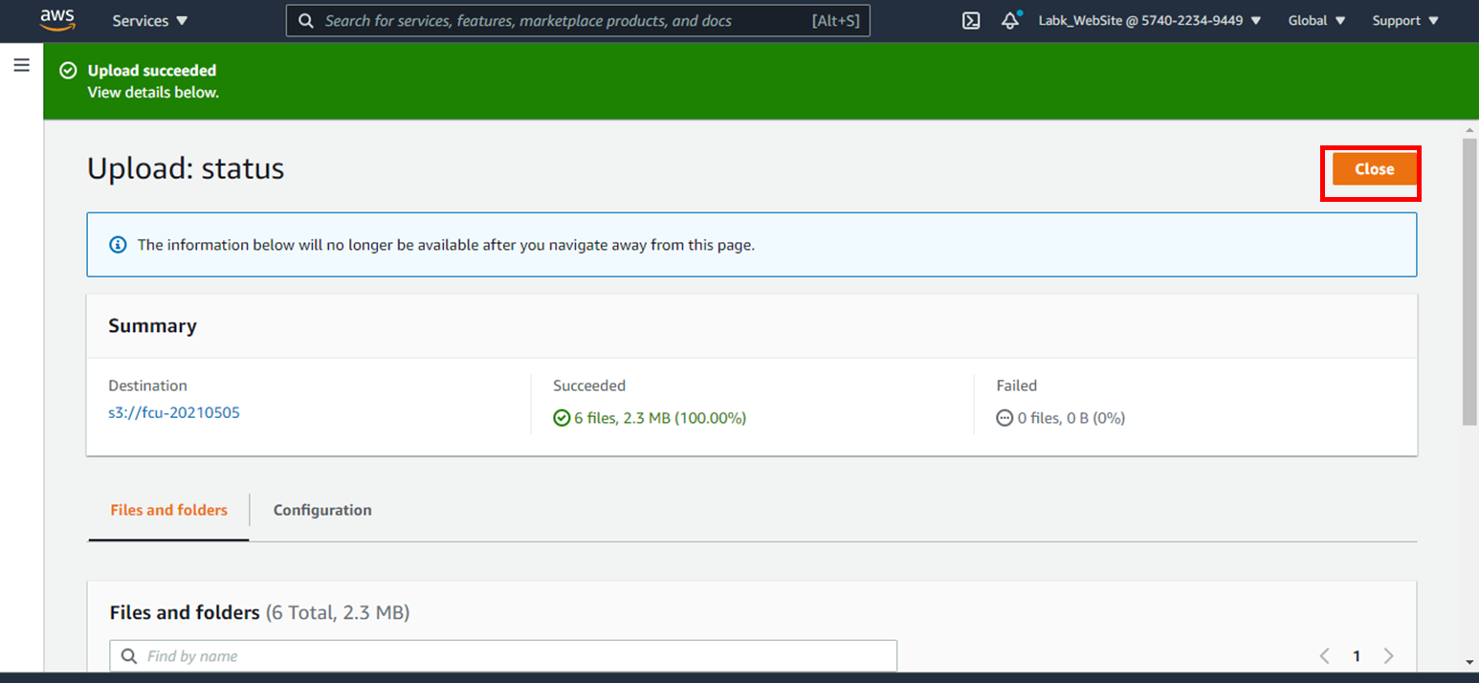Click the Summary panel heading
Viewport: 1479px width, 683px height.
(152, 326)
